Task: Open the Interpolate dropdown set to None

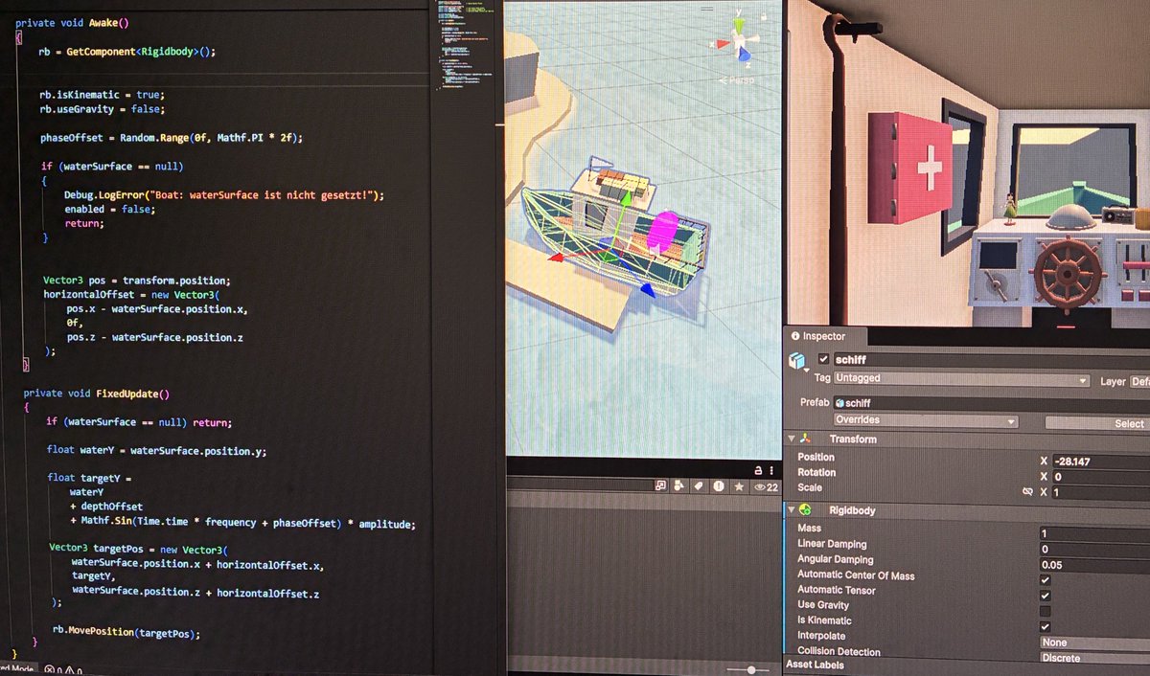Action: click(1095, 642)
